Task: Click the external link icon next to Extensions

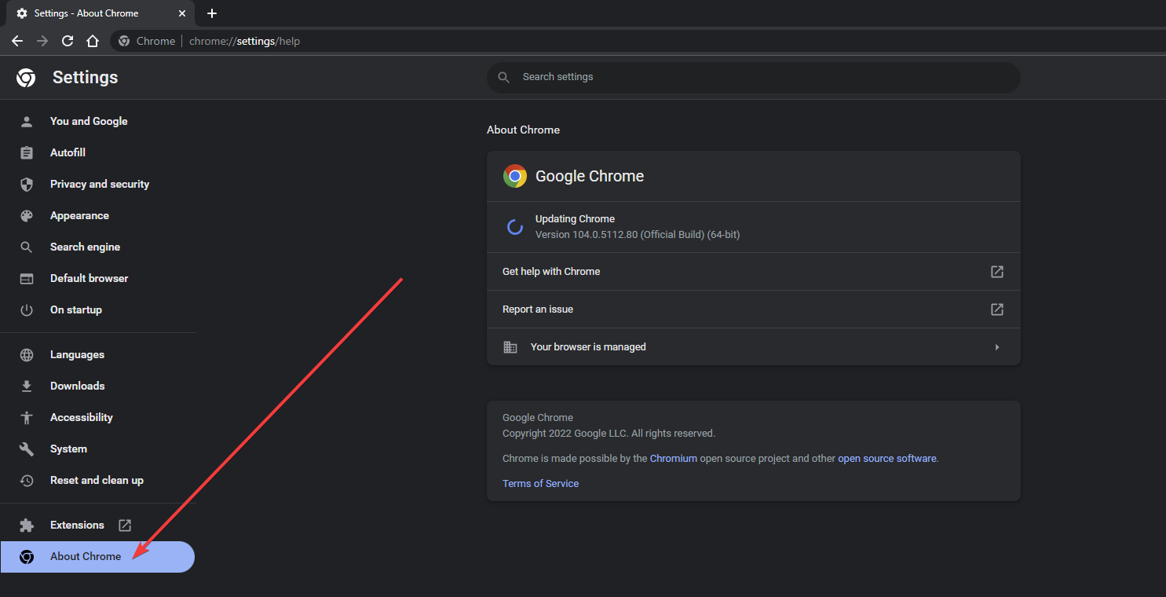Action: click(125, 525)
